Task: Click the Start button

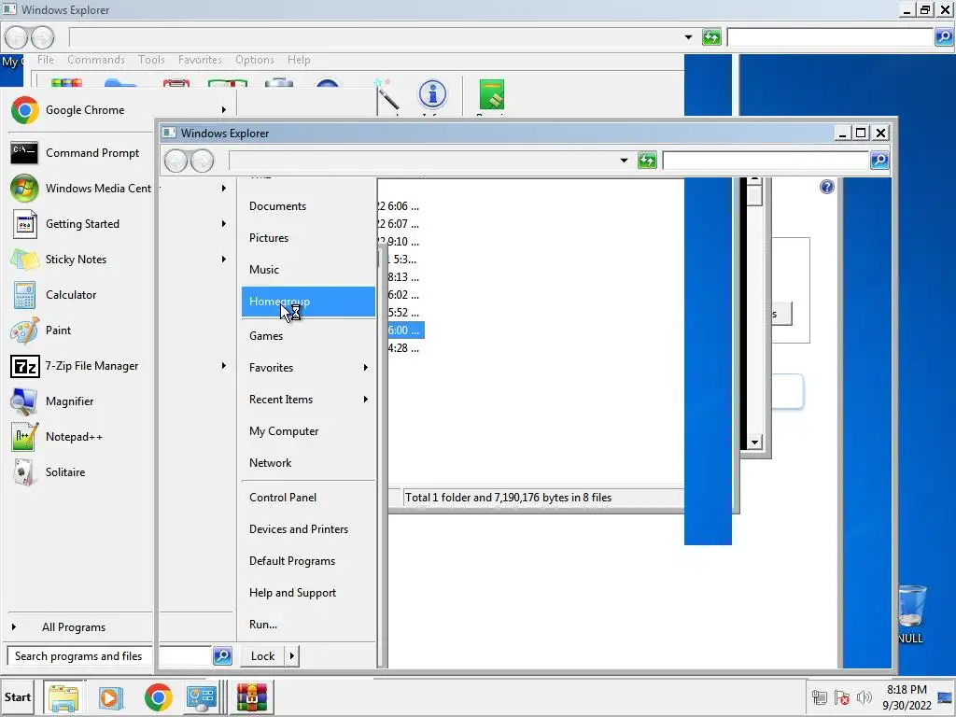Action: 17,697
